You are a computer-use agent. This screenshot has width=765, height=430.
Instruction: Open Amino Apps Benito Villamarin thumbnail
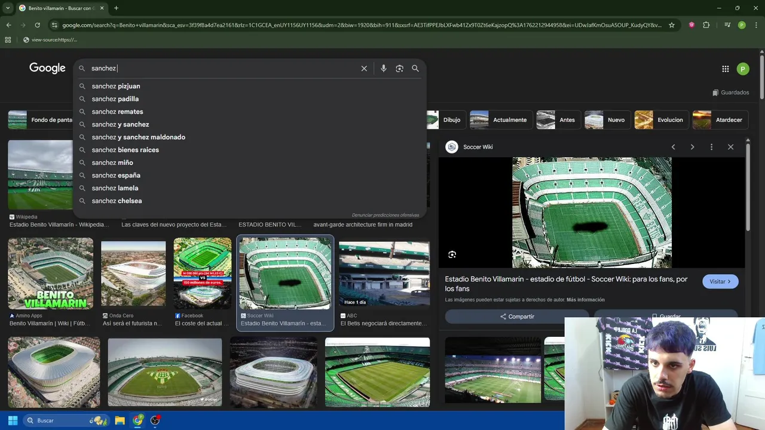click(x=51, y=274)
